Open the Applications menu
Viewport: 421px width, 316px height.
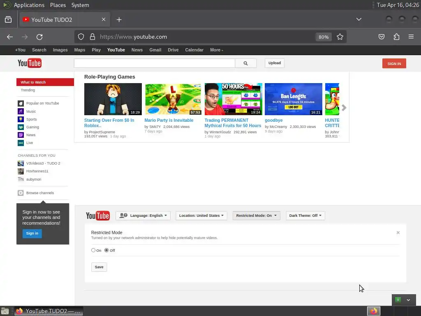29,5
